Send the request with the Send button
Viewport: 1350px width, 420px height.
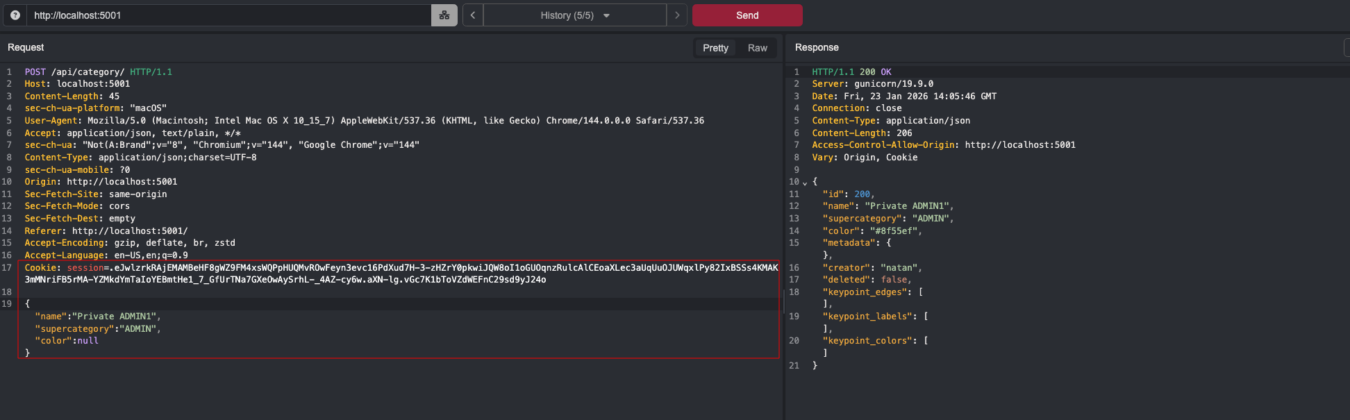pos(747,15)
